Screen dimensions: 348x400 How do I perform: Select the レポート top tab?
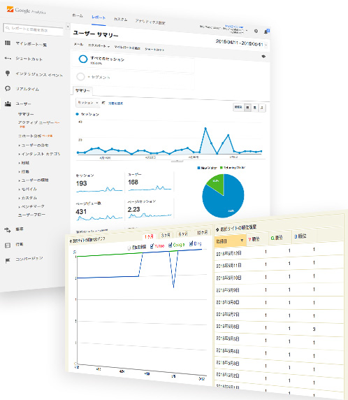pyautogui.click(x=99, y=17)
